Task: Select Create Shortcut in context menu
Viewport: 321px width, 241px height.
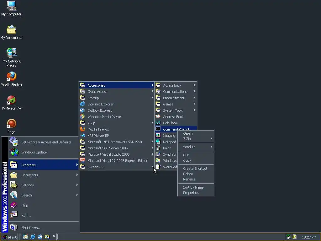Action: [196, 169]
